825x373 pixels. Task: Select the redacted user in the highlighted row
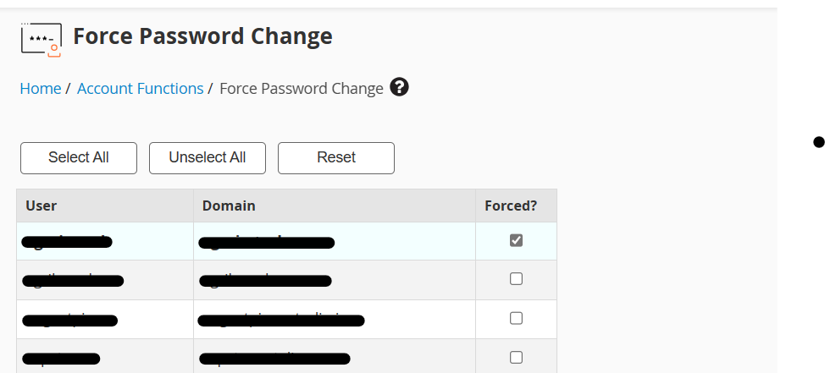coord(68,242)
